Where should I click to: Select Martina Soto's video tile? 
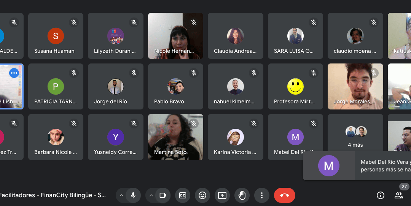point(175,137)
